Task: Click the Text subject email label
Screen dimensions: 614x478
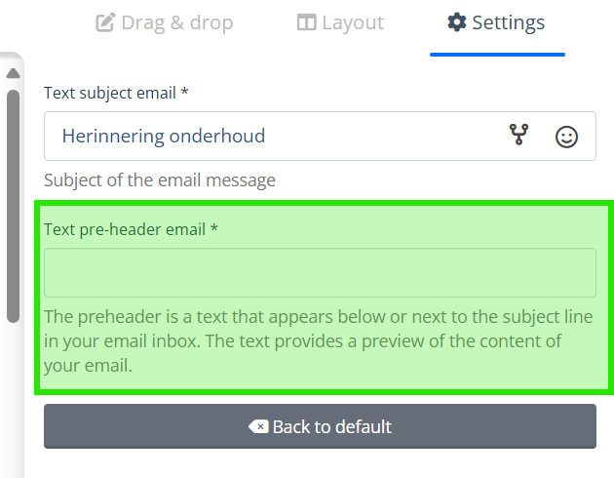Action: (x=116, y=94)
